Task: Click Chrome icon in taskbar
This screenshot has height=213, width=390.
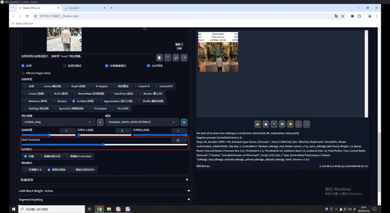Action: point(99,209)
